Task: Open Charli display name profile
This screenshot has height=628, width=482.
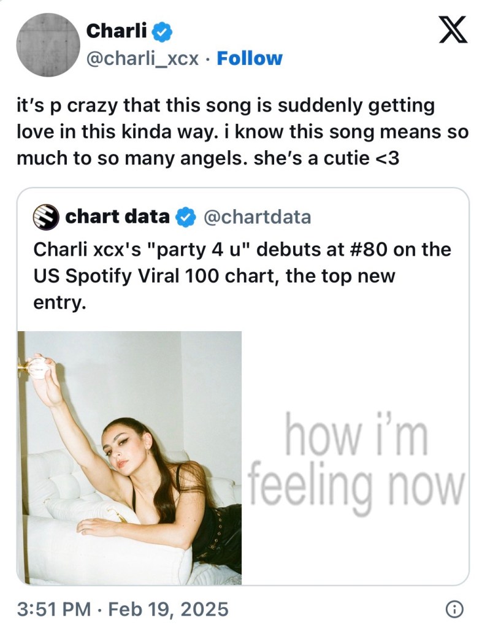Action: [x=117, y=31]
